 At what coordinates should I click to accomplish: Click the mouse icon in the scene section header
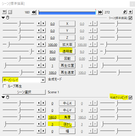coord(8,18)
